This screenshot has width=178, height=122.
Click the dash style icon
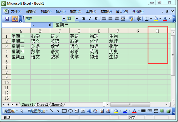(150, 111)
